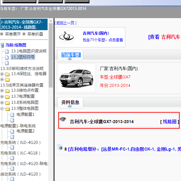Open the 线路图 link in resource row
The image size is (181, 181).
click(x=170, y=122)
